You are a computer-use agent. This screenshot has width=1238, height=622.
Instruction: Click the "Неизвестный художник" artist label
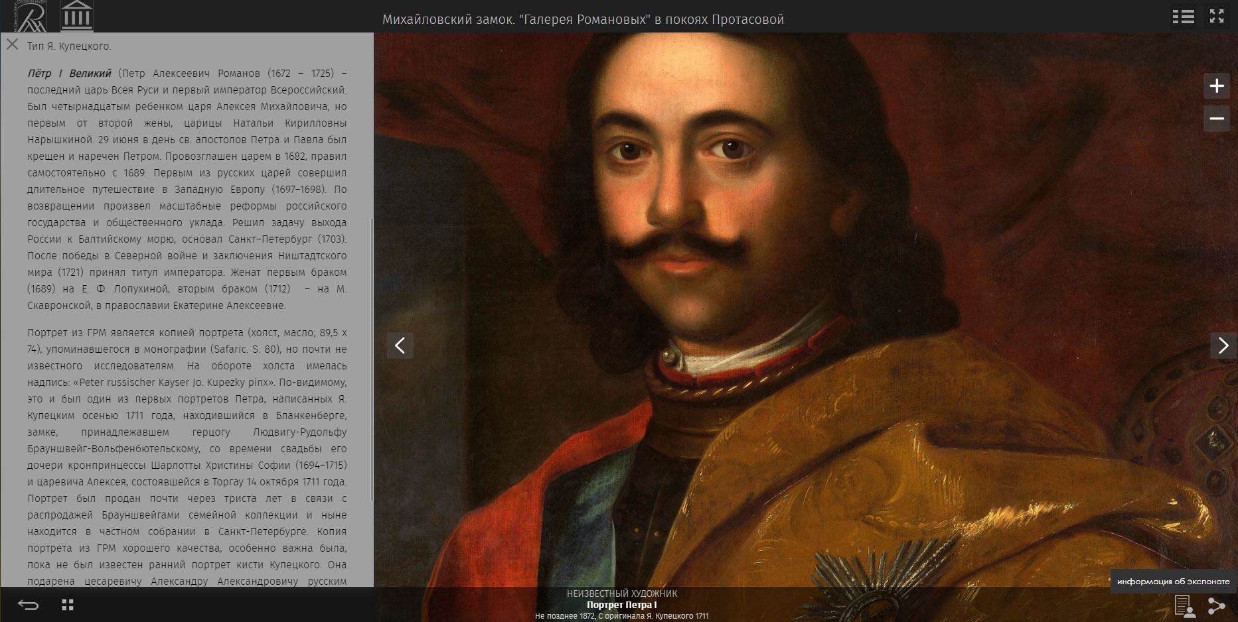(621, 593)
